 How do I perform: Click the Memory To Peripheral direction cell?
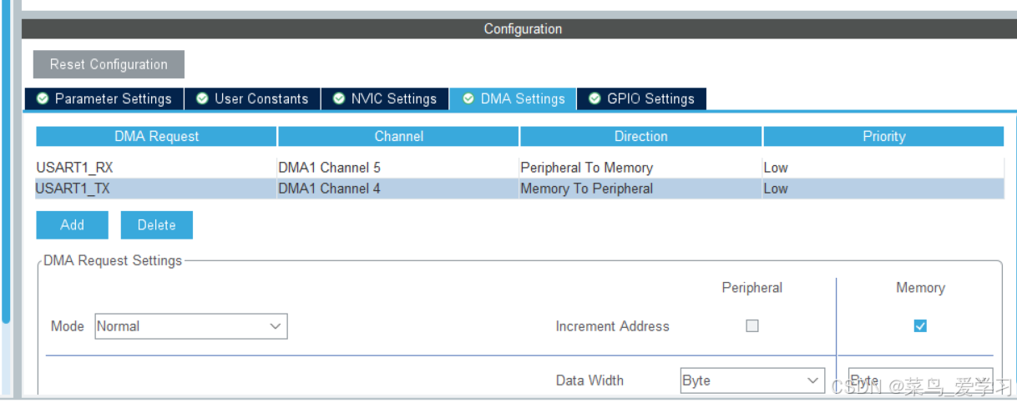click(x=640, y=189)
